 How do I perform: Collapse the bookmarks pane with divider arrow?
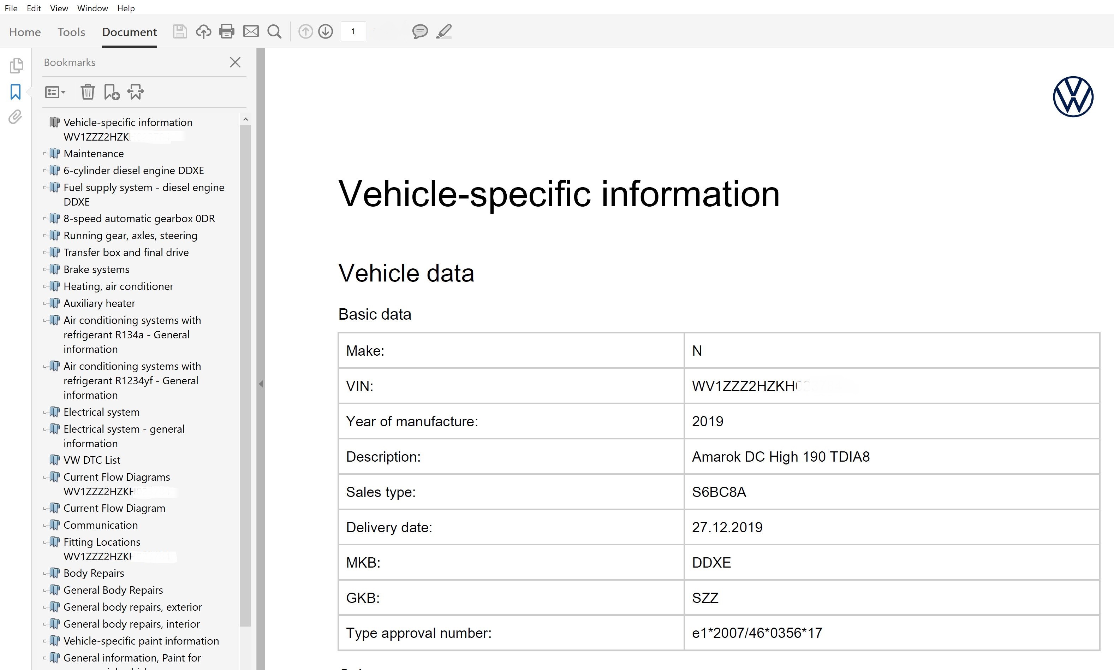tap(261, 384)
